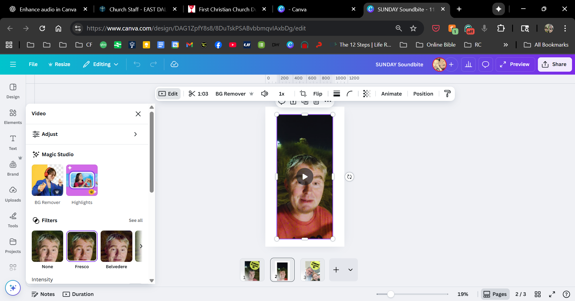Open the corner rounding tool
The image size is (575, 301).
[349, 94]
